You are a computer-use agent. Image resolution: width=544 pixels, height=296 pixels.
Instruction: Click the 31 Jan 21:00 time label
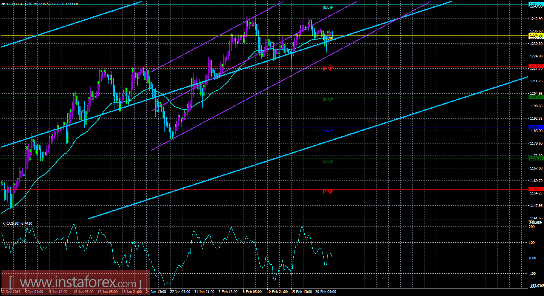[x=204, y=292]
